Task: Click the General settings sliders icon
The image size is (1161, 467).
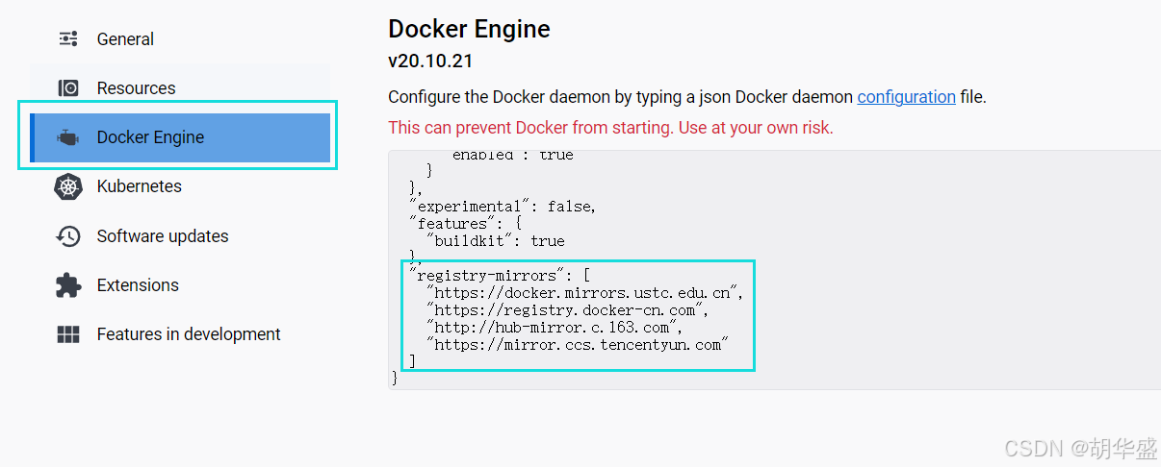Action: 68,39
